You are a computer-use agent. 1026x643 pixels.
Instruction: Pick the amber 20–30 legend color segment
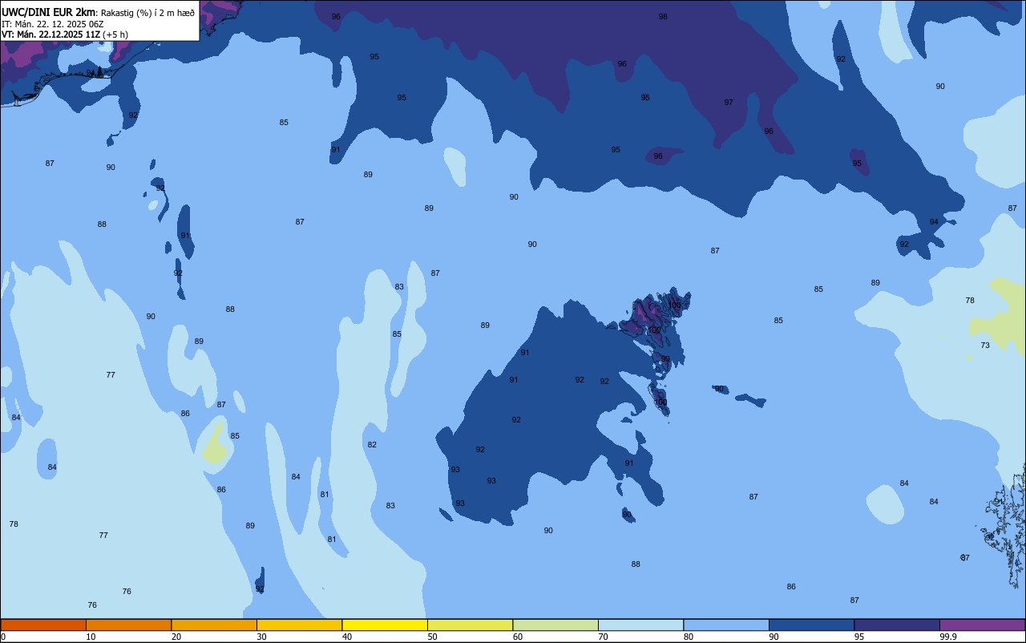(x=214, y=625)
